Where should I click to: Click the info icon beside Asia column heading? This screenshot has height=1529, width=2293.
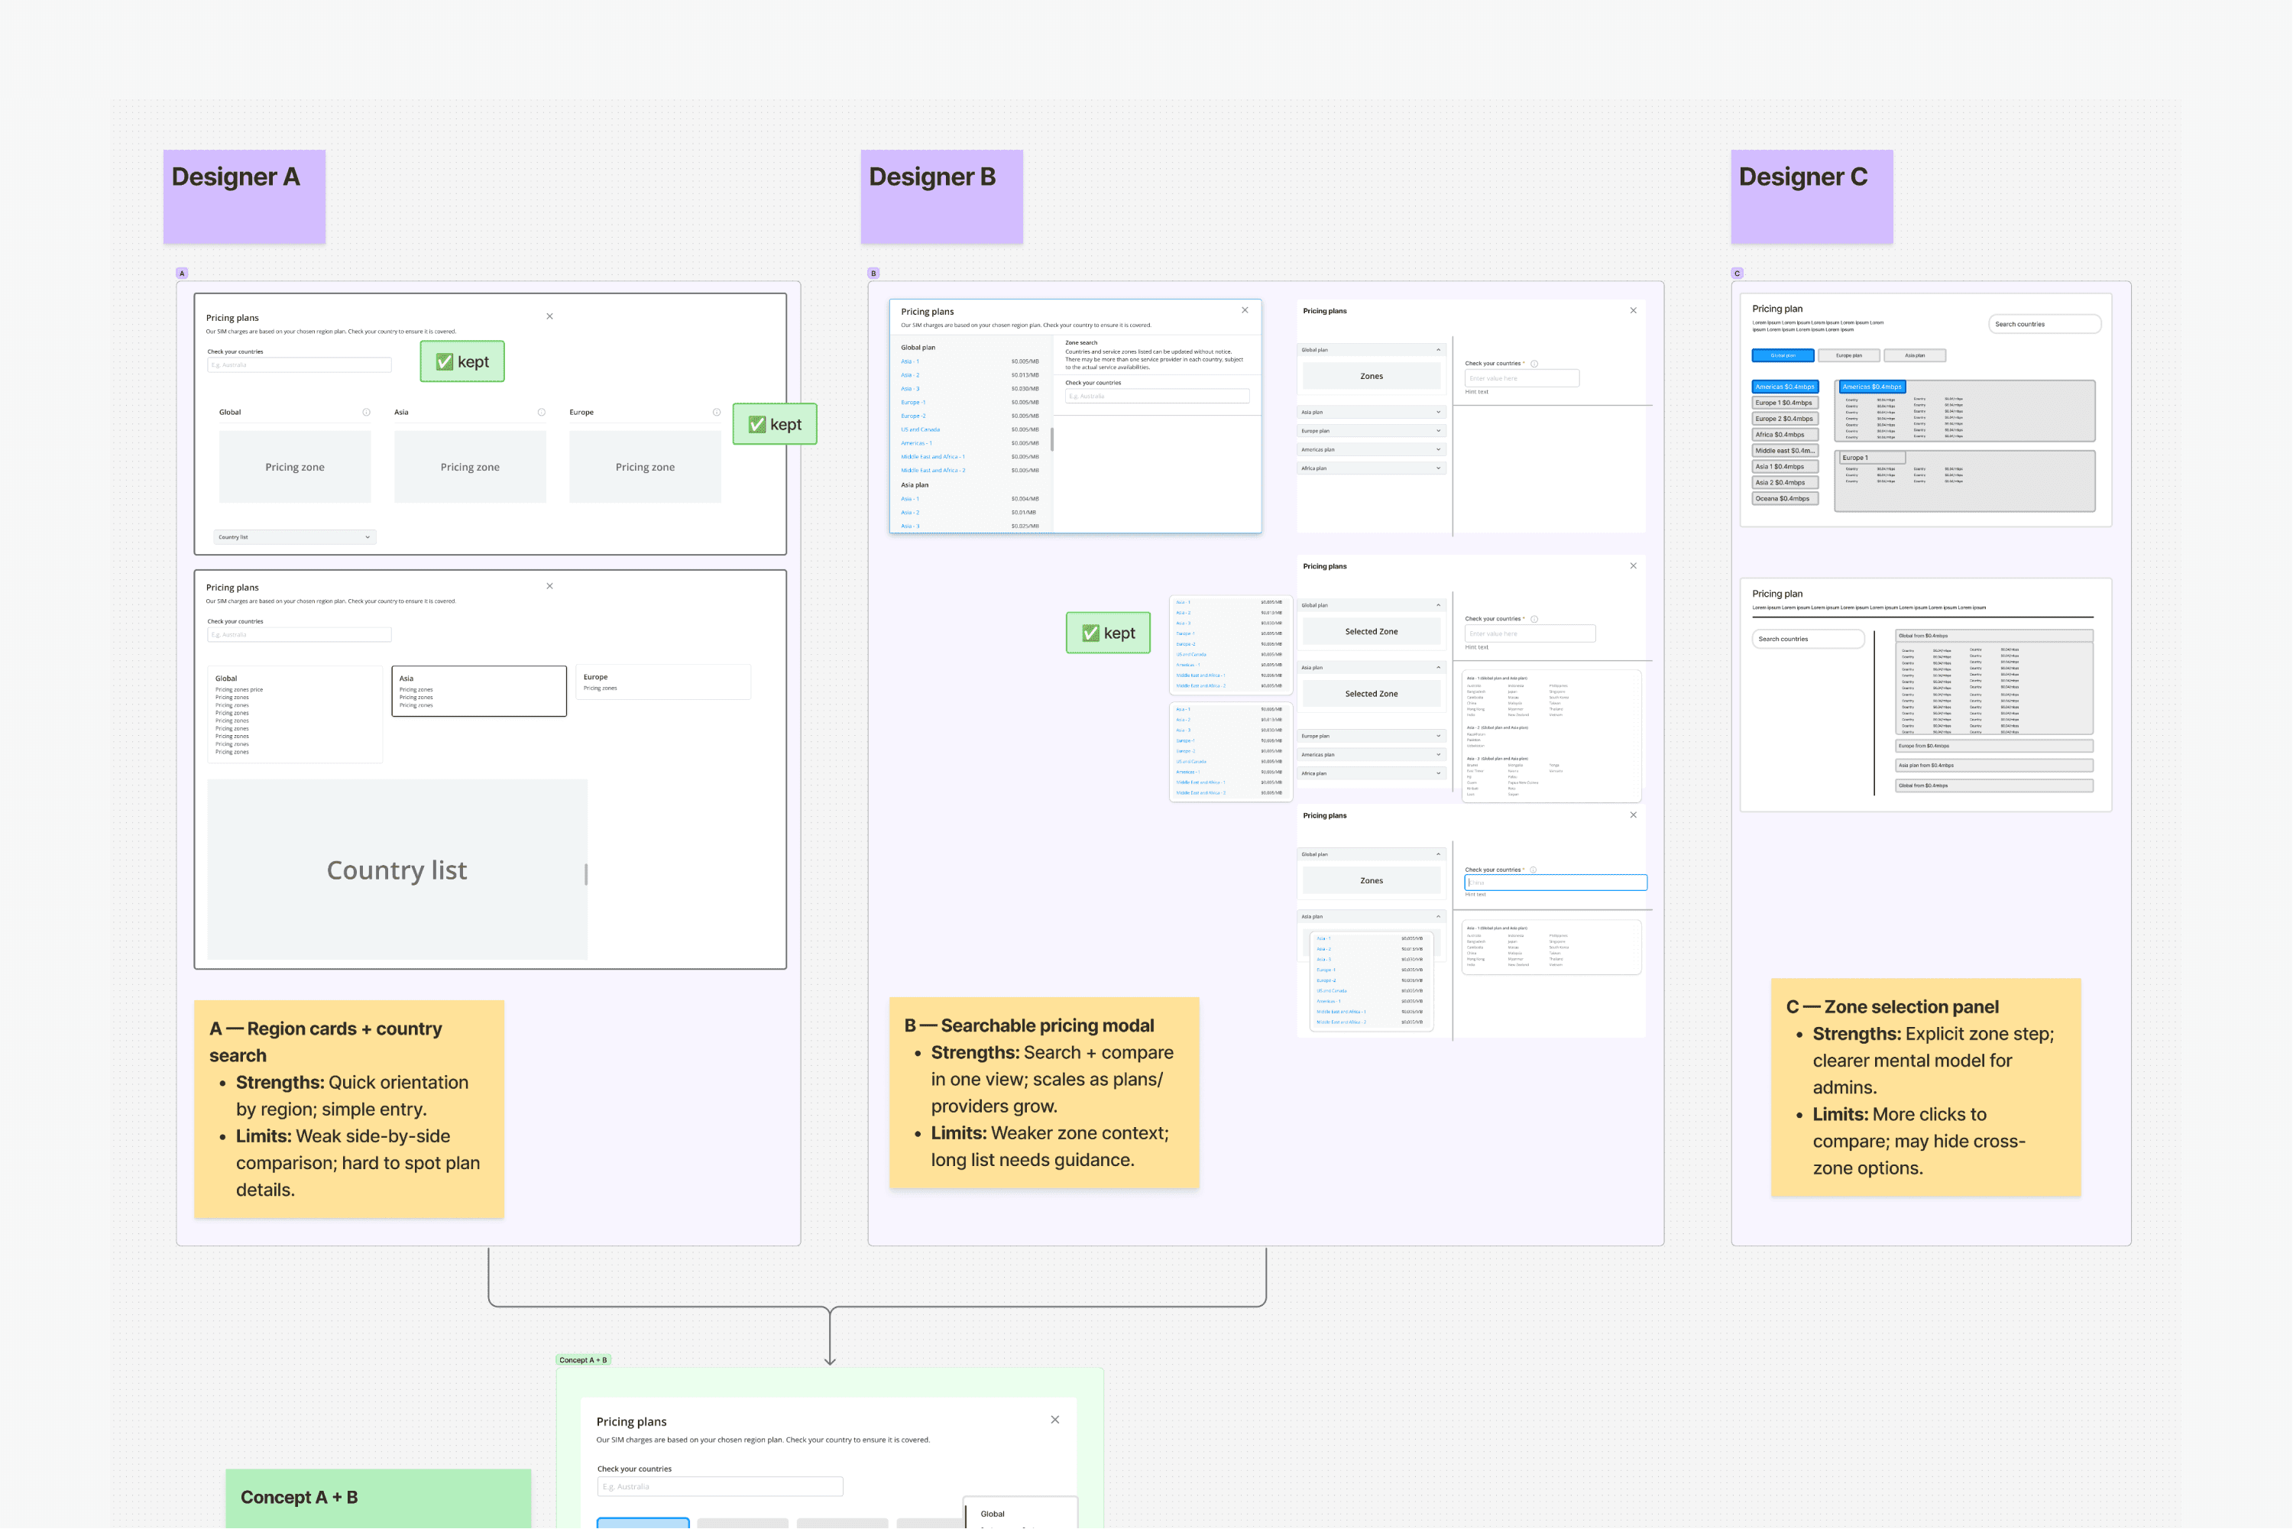click(542, 413)
